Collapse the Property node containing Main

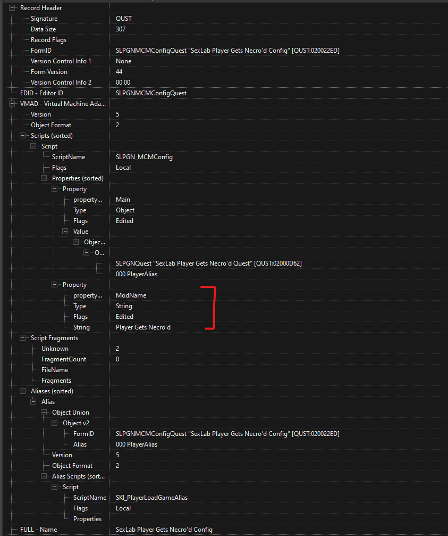point(54,189)
